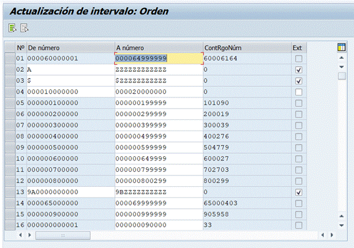Click ContRgoNúm value 200019

pyautogui.click(x=216, y=114)
